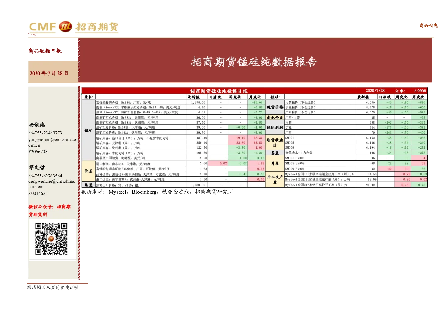Click the value 1,175.00
441x311 pixels.
click(x=198, y=103)
